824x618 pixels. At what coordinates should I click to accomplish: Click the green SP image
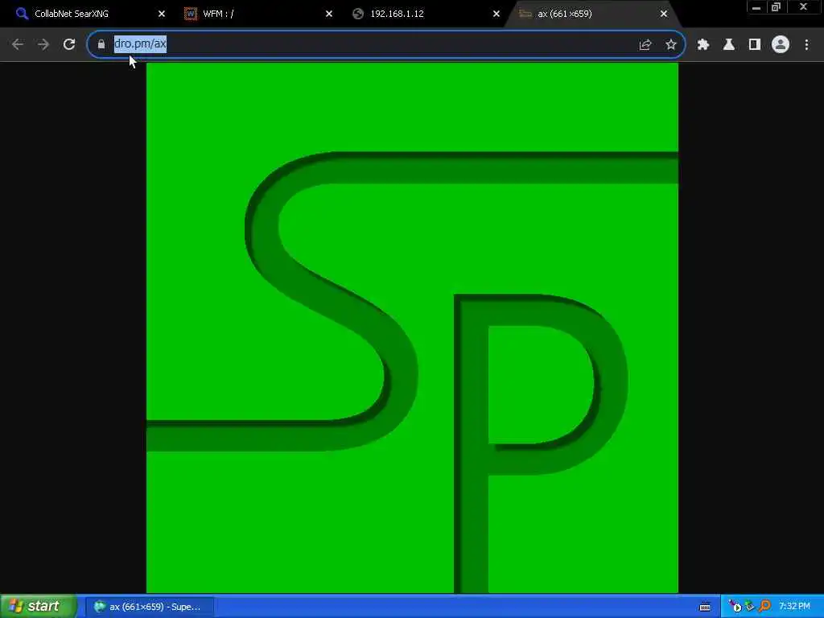(412, 328)
